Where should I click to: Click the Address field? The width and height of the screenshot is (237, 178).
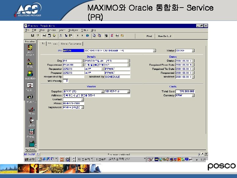click(x=96, y=95)
